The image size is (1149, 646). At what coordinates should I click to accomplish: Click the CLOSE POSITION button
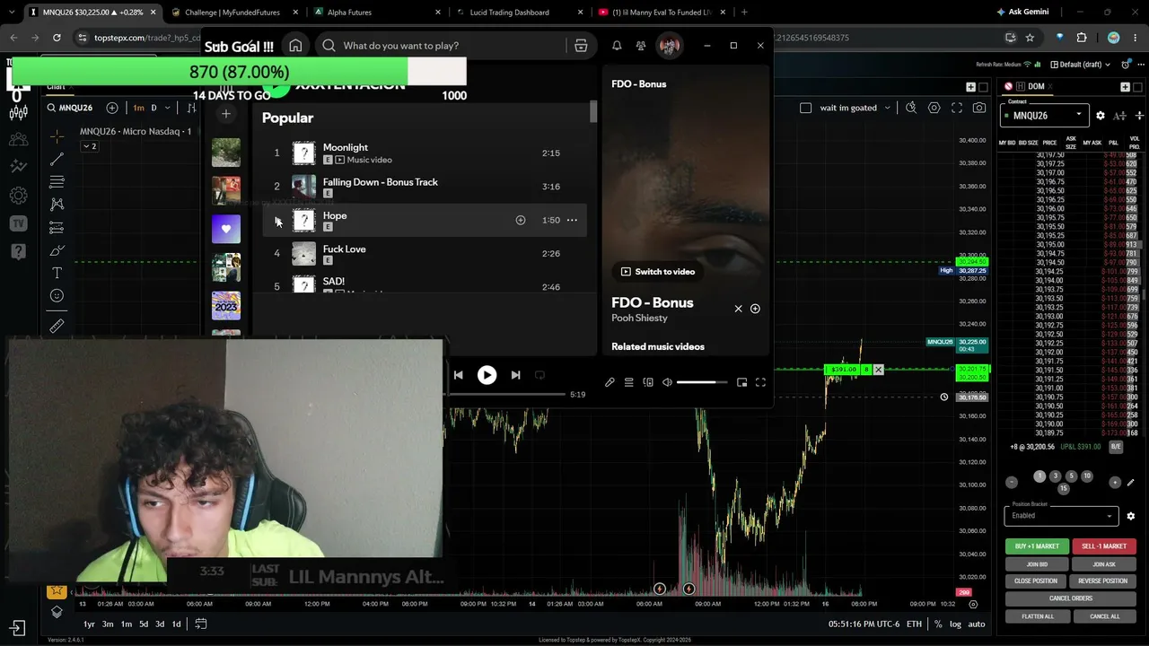click(1037, 581)
